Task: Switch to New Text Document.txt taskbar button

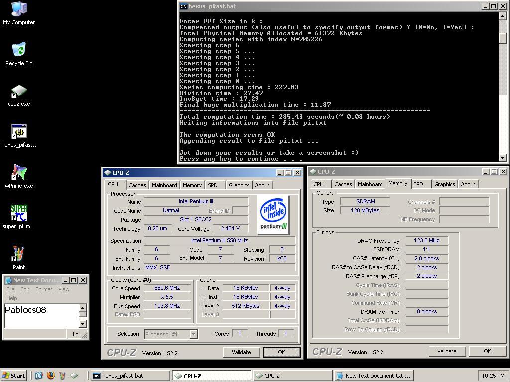Action: (x=374, y=376)
